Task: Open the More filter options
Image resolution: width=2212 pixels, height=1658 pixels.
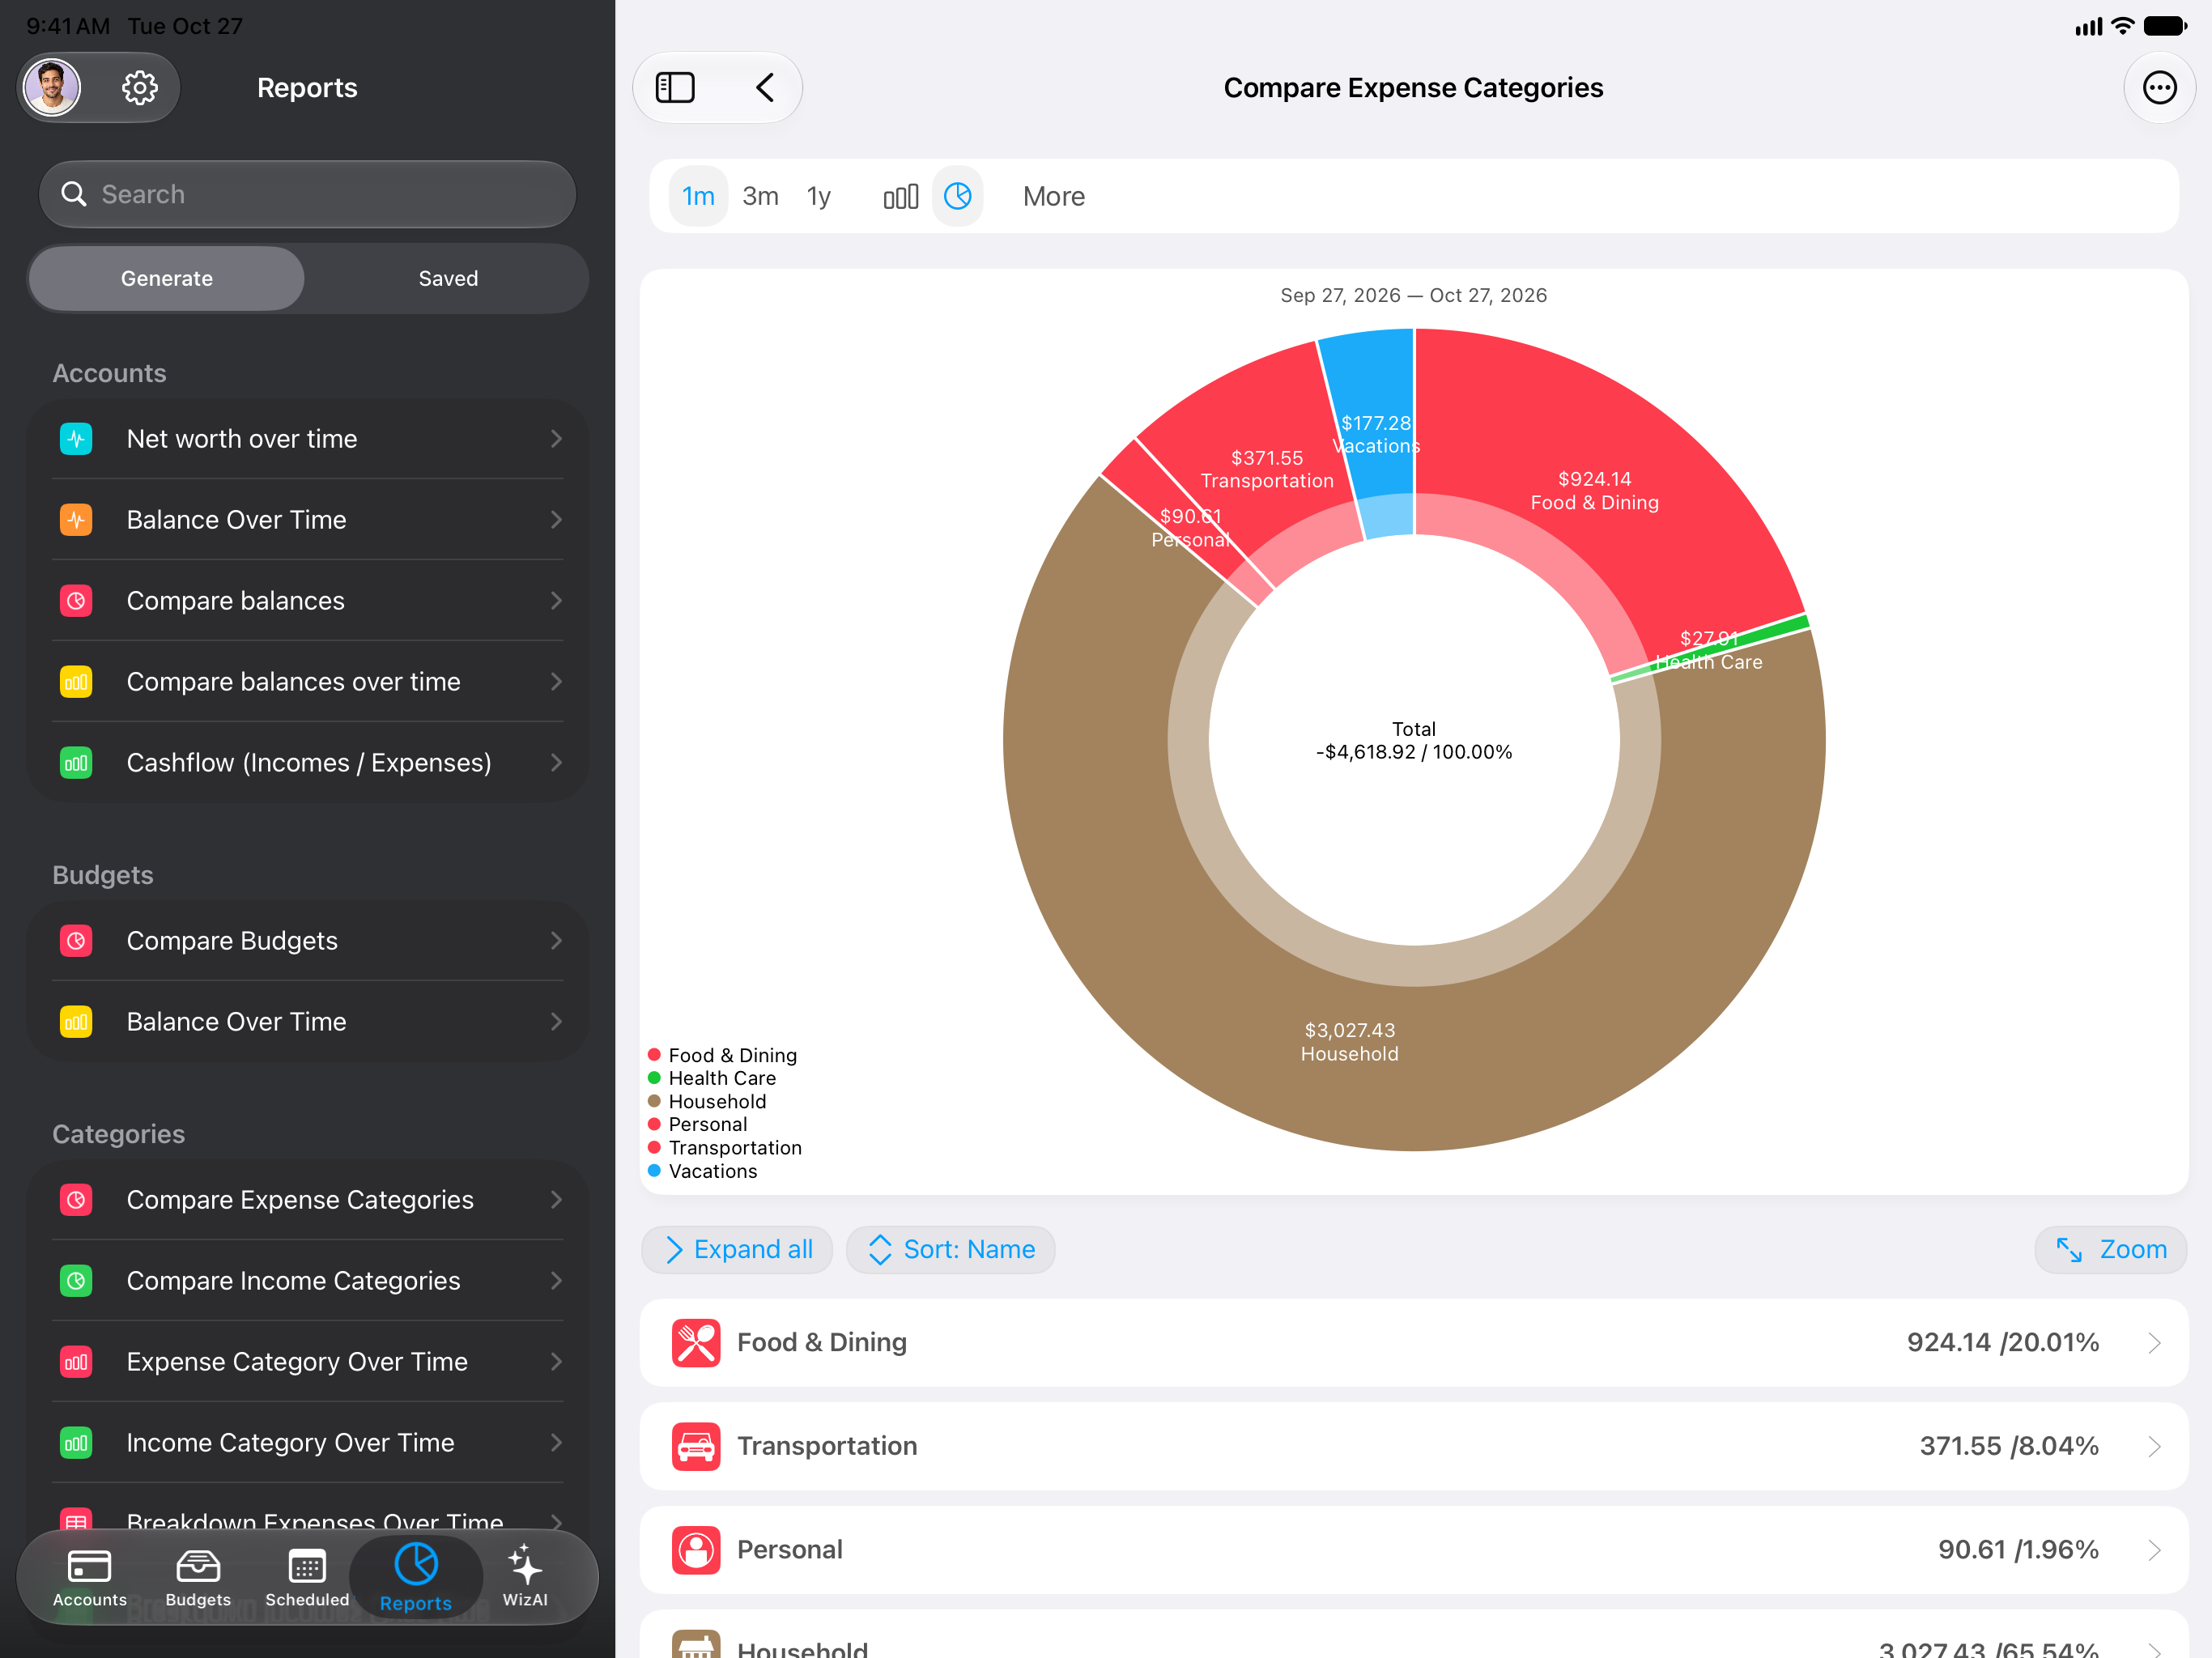Action: pyautogui.click(x=1053, y=196)
